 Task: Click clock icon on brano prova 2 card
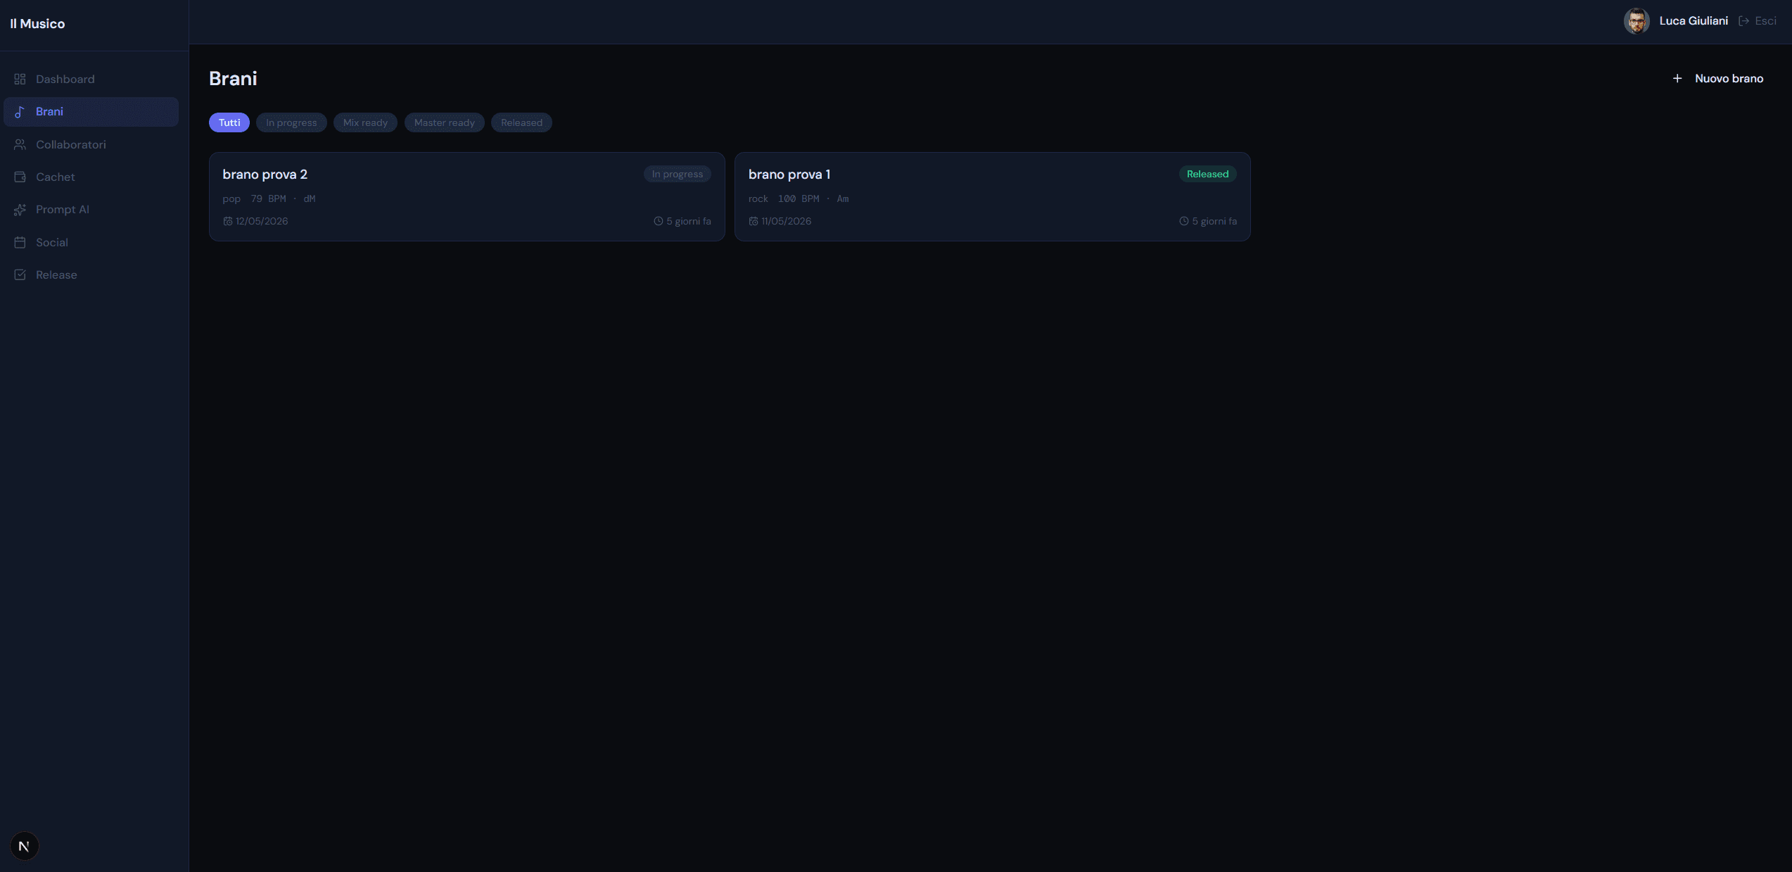click(659, 221)
